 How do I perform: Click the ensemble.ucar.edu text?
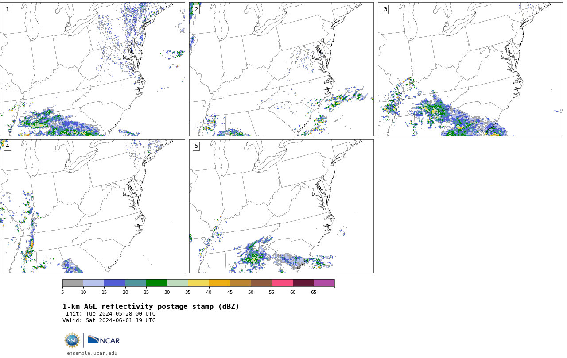92,353
